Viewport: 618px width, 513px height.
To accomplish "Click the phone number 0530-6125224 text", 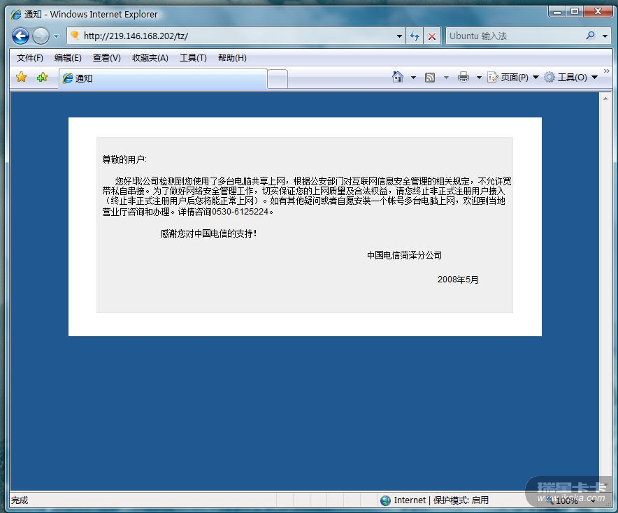I will 240,212.
